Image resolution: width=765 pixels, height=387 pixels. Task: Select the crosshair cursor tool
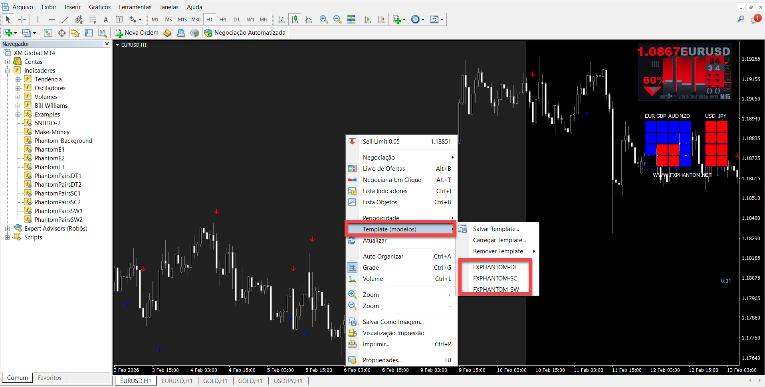(22, 20)
